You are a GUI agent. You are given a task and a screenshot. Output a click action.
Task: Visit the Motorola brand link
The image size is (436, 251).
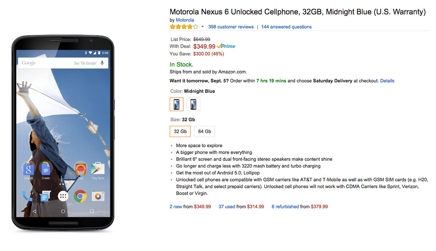[x=185, y=20]
